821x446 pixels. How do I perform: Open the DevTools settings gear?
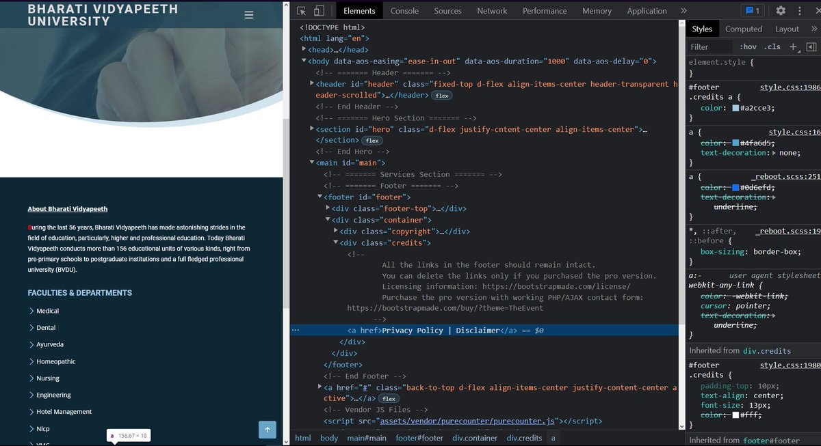coord(781,11)
